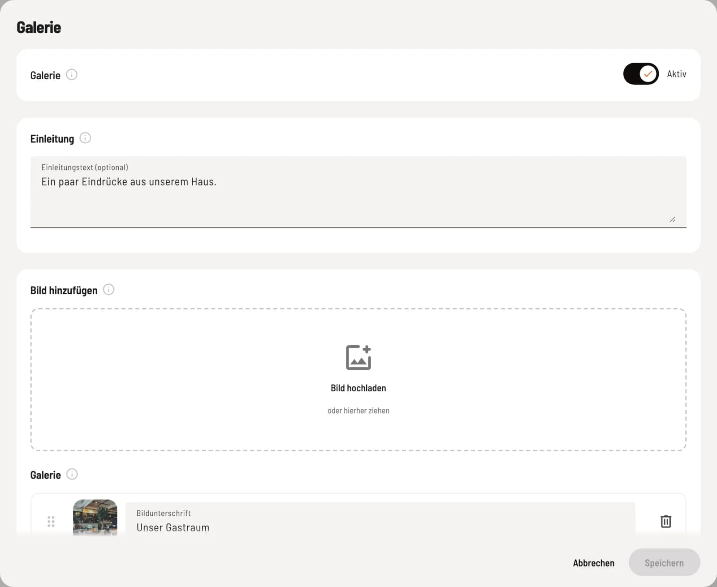Click the drag handle of the Unser Gastraum row
717x587 pixels.
tap(51, 521)
